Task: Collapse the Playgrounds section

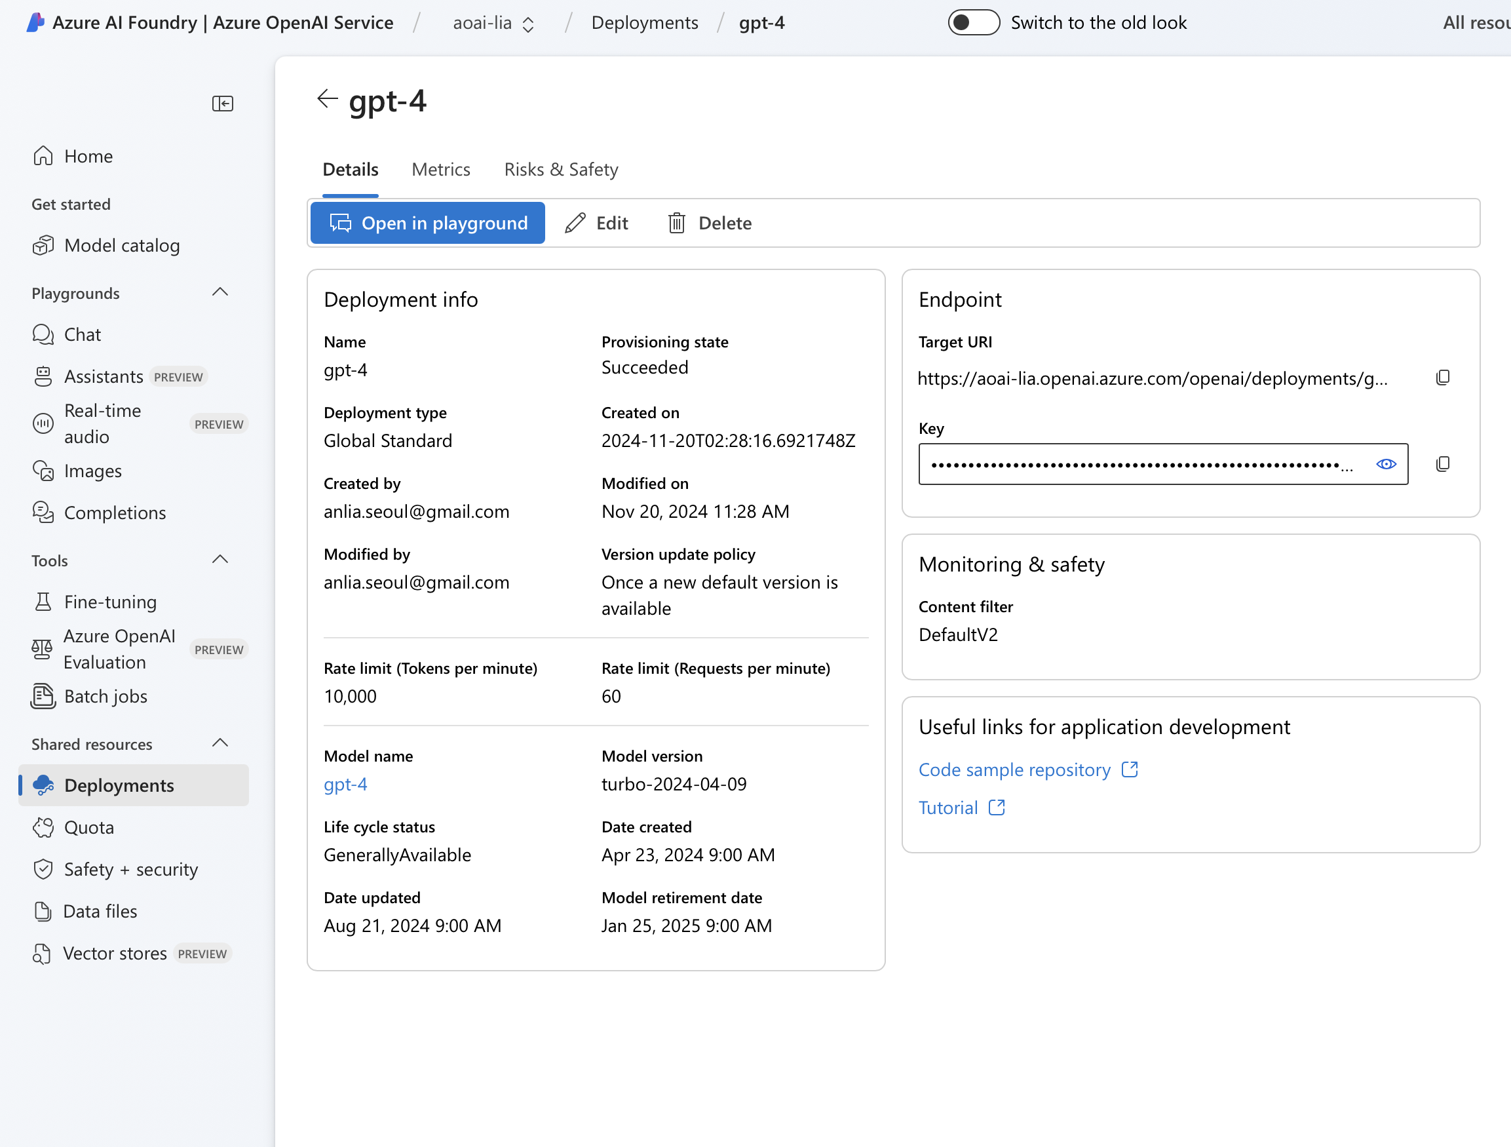Action: point(220,292)
